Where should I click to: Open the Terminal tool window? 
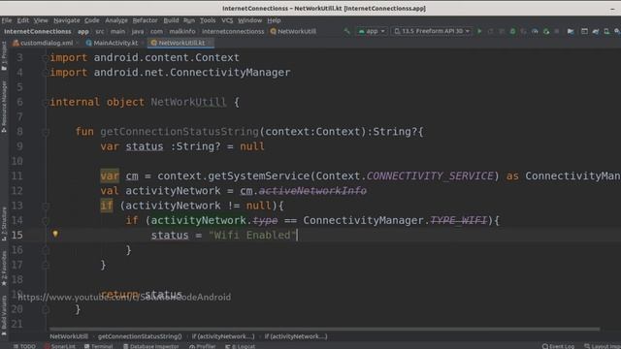99,346
